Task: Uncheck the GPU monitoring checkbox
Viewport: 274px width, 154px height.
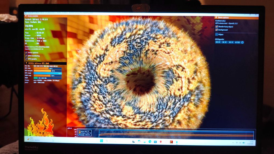Action: [x=26, y=56]
